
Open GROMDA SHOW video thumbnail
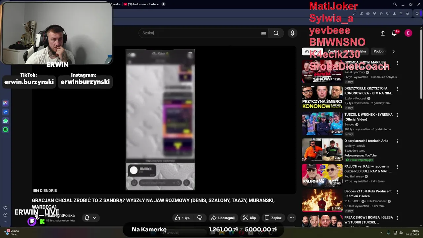coord(322,71)
